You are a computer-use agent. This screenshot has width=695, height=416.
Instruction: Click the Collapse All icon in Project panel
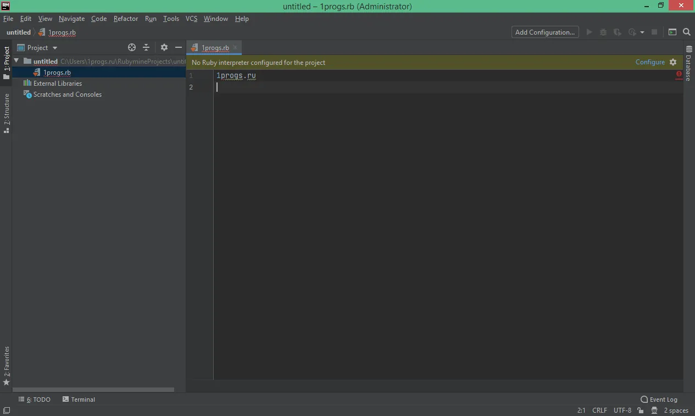(x=146, y=48)
